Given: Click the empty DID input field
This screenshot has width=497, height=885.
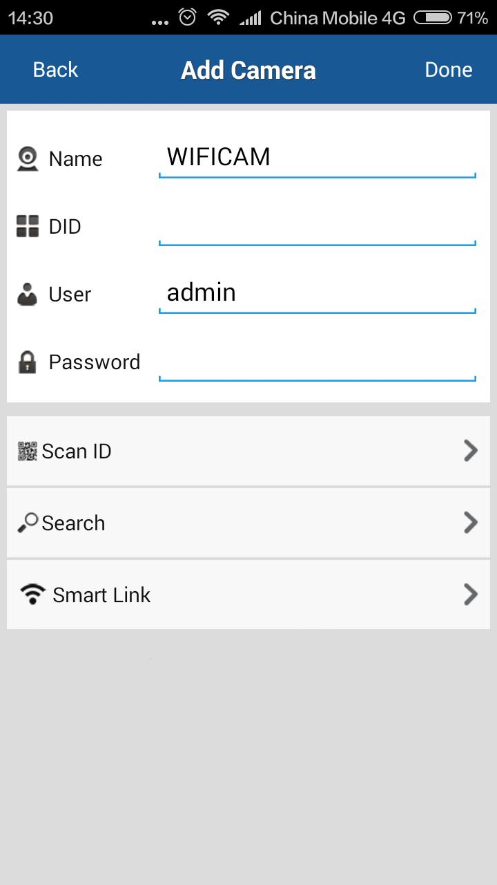Looking at the screenshot, I should (317, 225).
